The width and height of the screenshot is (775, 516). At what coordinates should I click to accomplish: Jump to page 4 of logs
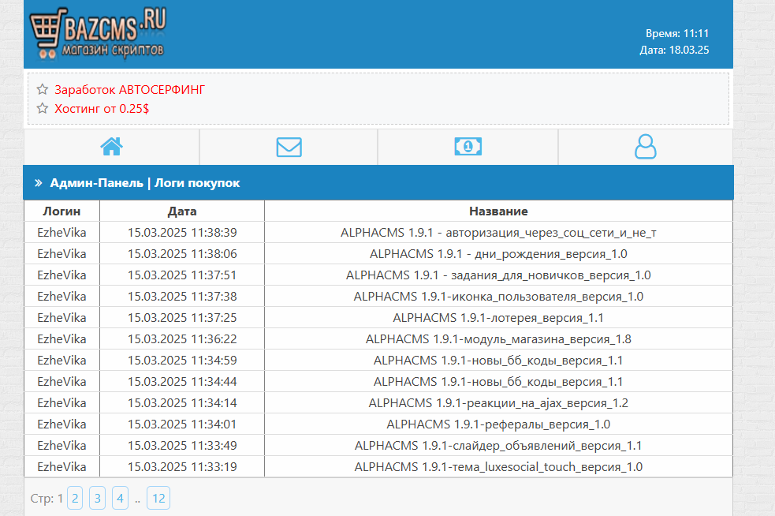[x=120, y=498]
